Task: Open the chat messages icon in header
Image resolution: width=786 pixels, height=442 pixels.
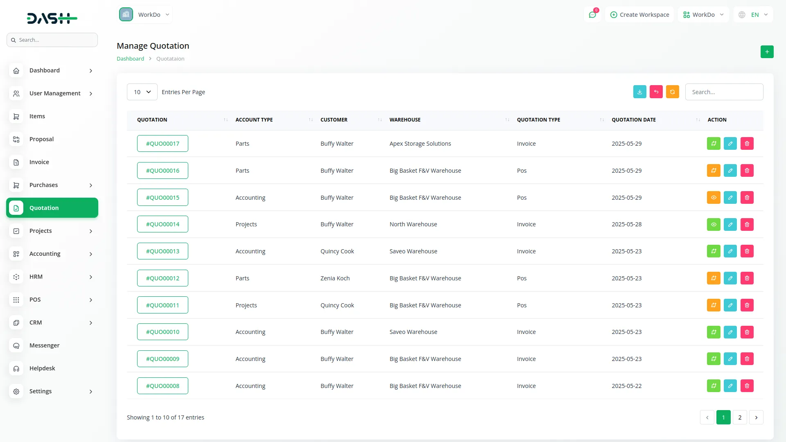Action: point(592,15)
